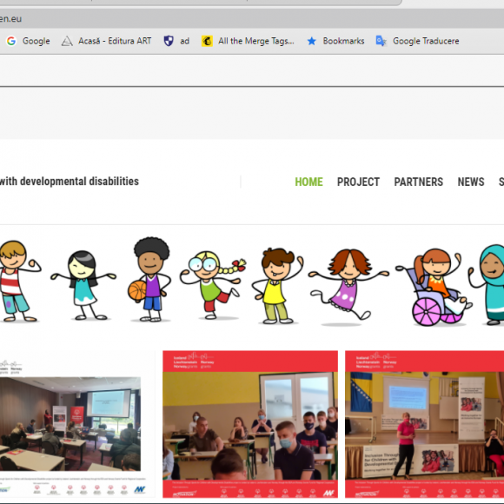The image size is (504, 504).
Task: Click the cartoon girl in teal hijab
Action: pos(486,285)
